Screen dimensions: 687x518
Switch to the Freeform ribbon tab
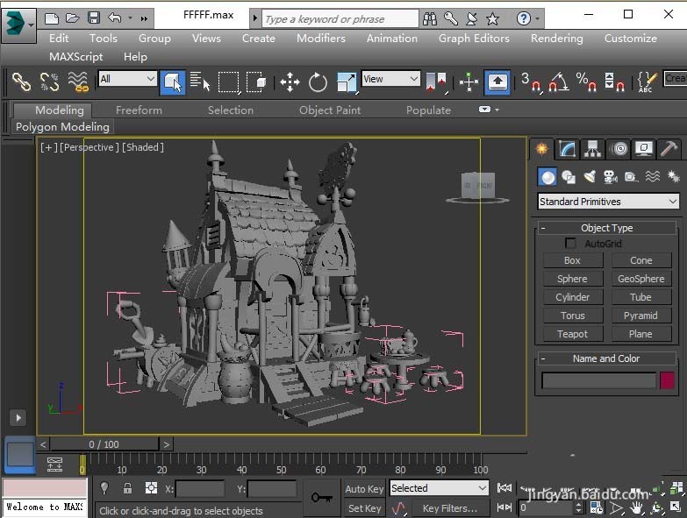(x=139, y=110)
